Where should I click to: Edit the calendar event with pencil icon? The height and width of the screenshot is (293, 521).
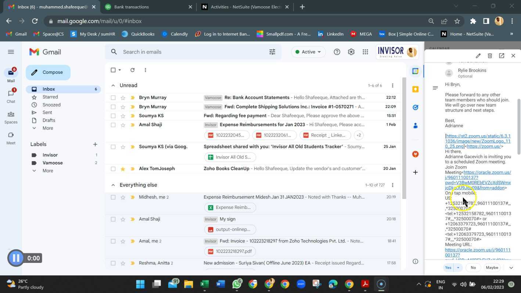click(478, 56)
